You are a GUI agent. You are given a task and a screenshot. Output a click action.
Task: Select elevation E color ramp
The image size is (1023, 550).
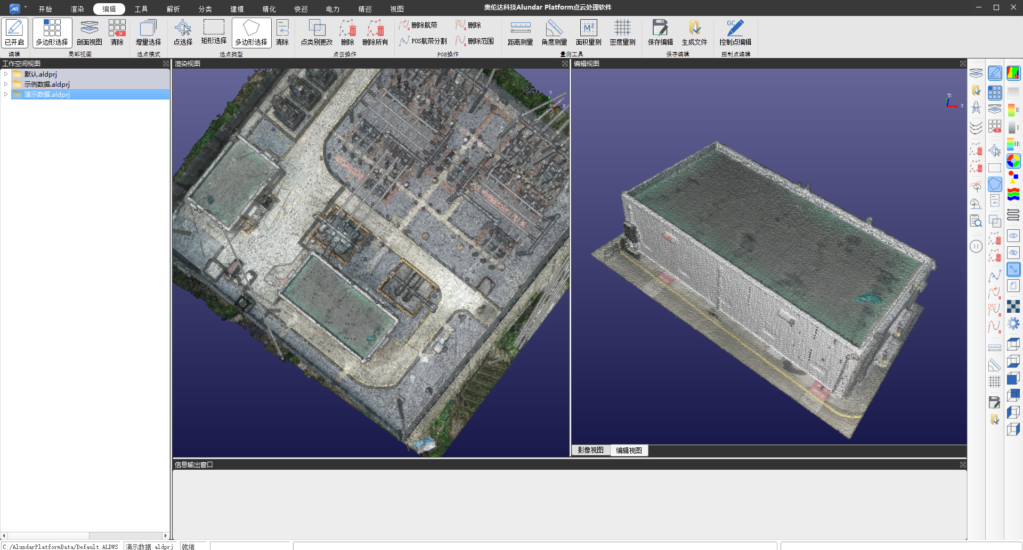coord(1013,110)
